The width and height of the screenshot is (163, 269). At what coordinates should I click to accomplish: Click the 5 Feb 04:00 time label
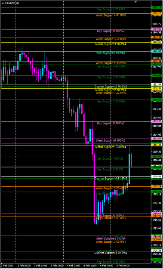pos(123,265)
